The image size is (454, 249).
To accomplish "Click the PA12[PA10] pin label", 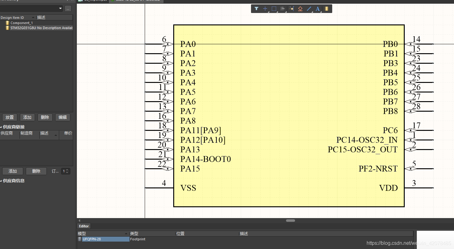I will [203, 140].
